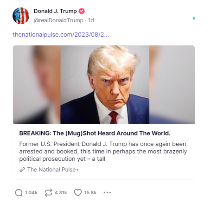The height and width of the screenshot is (216, 211).
Task: Open The National Pulse+ source label
Action: coord(53,170)
